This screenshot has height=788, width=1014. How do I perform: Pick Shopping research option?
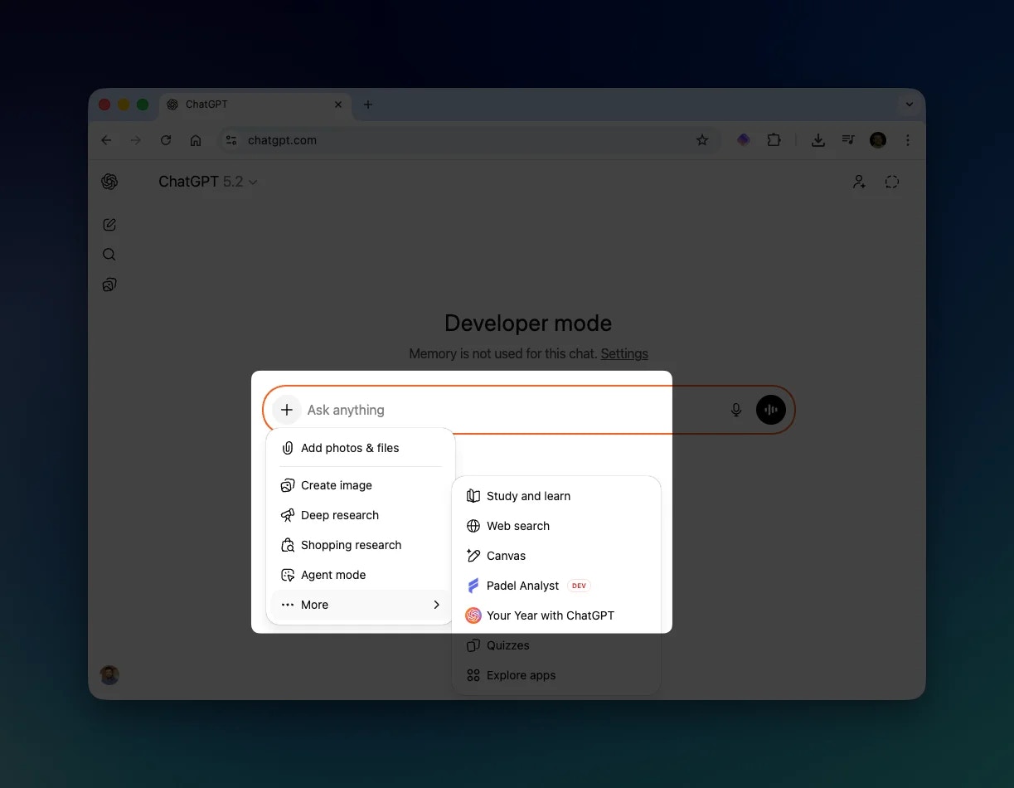(x=361, y=545)
